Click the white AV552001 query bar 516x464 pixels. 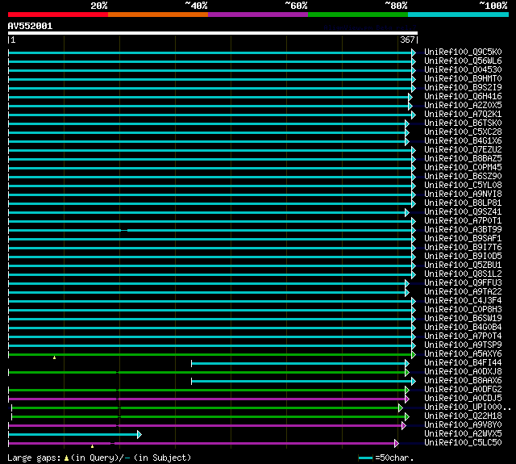point(213,33)
